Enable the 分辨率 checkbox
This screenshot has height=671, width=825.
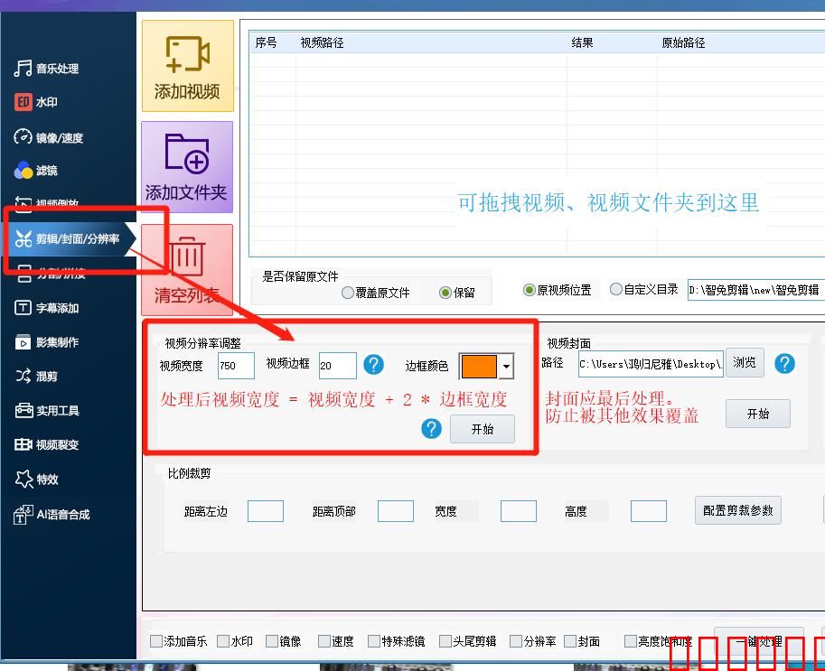tap(516, 641)
